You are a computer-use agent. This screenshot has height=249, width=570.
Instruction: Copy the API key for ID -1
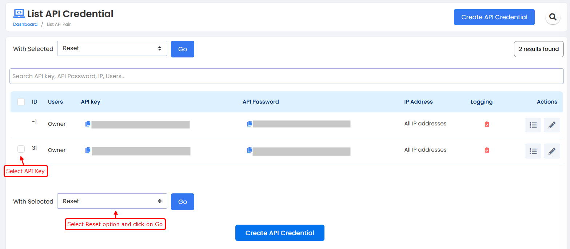click(x=88, y=124)
